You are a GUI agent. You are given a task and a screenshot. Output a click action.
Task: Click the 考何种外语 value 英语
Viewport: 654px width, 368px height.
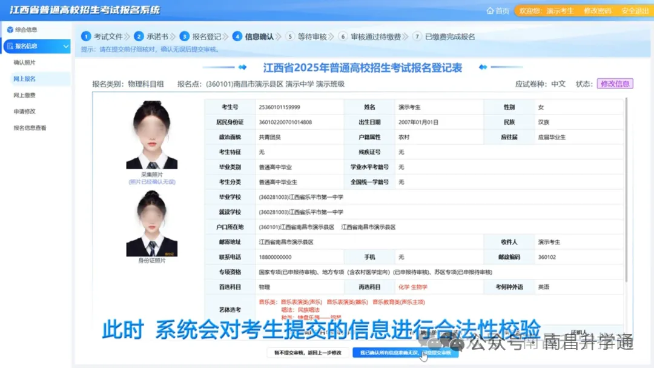coord(543,287)
